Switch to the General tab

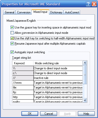coord(9,12)
